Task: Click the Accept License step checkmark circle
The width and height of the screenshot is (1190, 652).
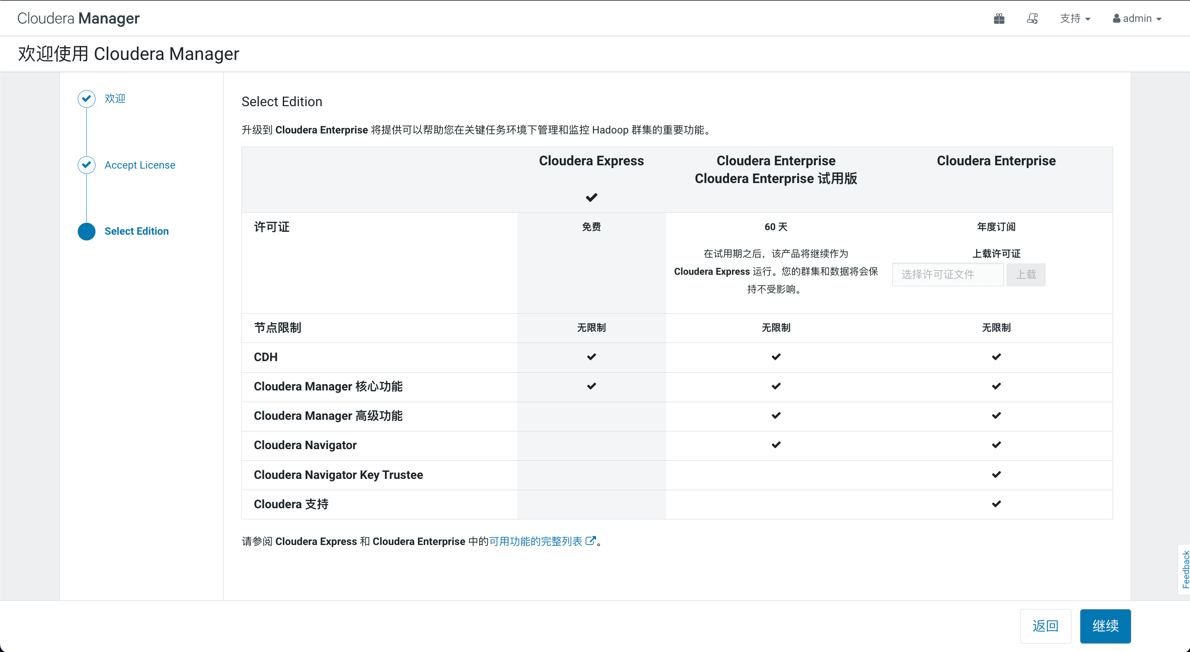Action: [x=86, y=165]
